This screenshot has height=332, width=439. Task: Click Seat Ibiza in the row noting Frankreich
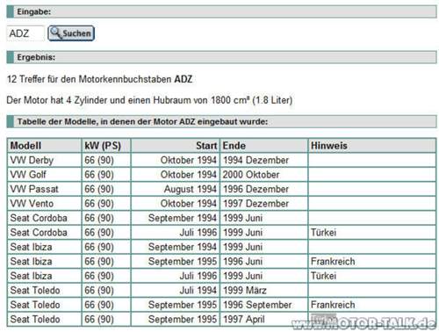click(45, 262)
